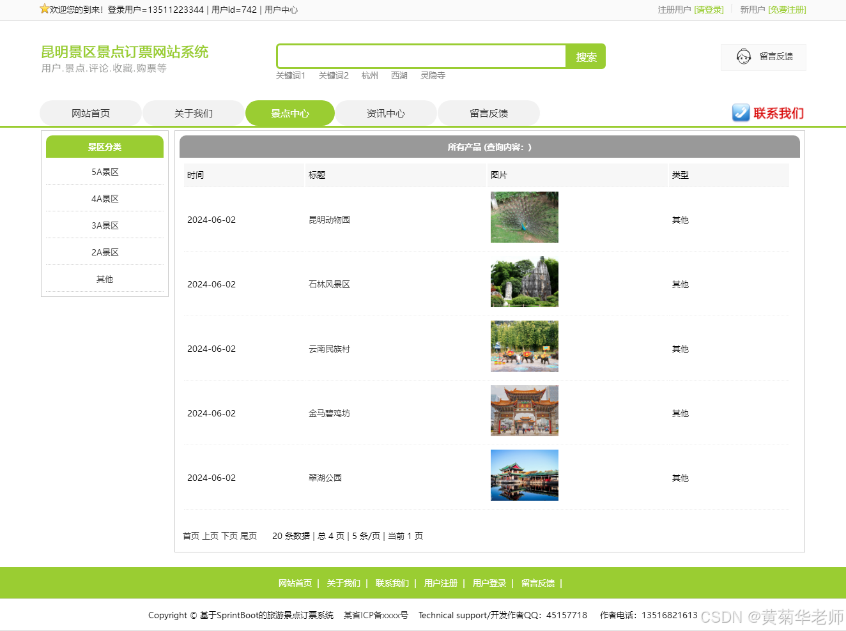846x631 pixels.
Task: Switch to the 关于我们 navigation tab
Action: [193, 112]
